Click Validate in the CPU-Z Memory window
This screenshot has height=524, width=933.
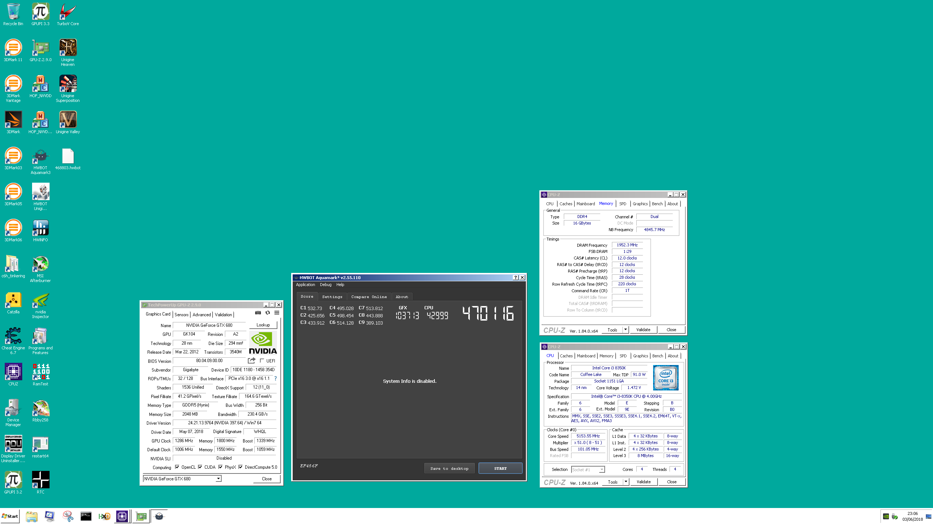pos(643,330)
